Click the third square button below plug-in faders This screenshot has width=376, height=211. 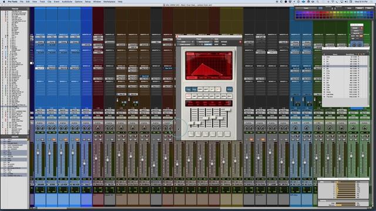coord(206,134)
